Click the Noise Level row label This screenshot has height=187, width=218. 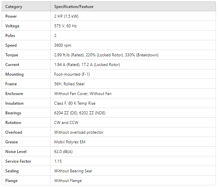(16, 152)
